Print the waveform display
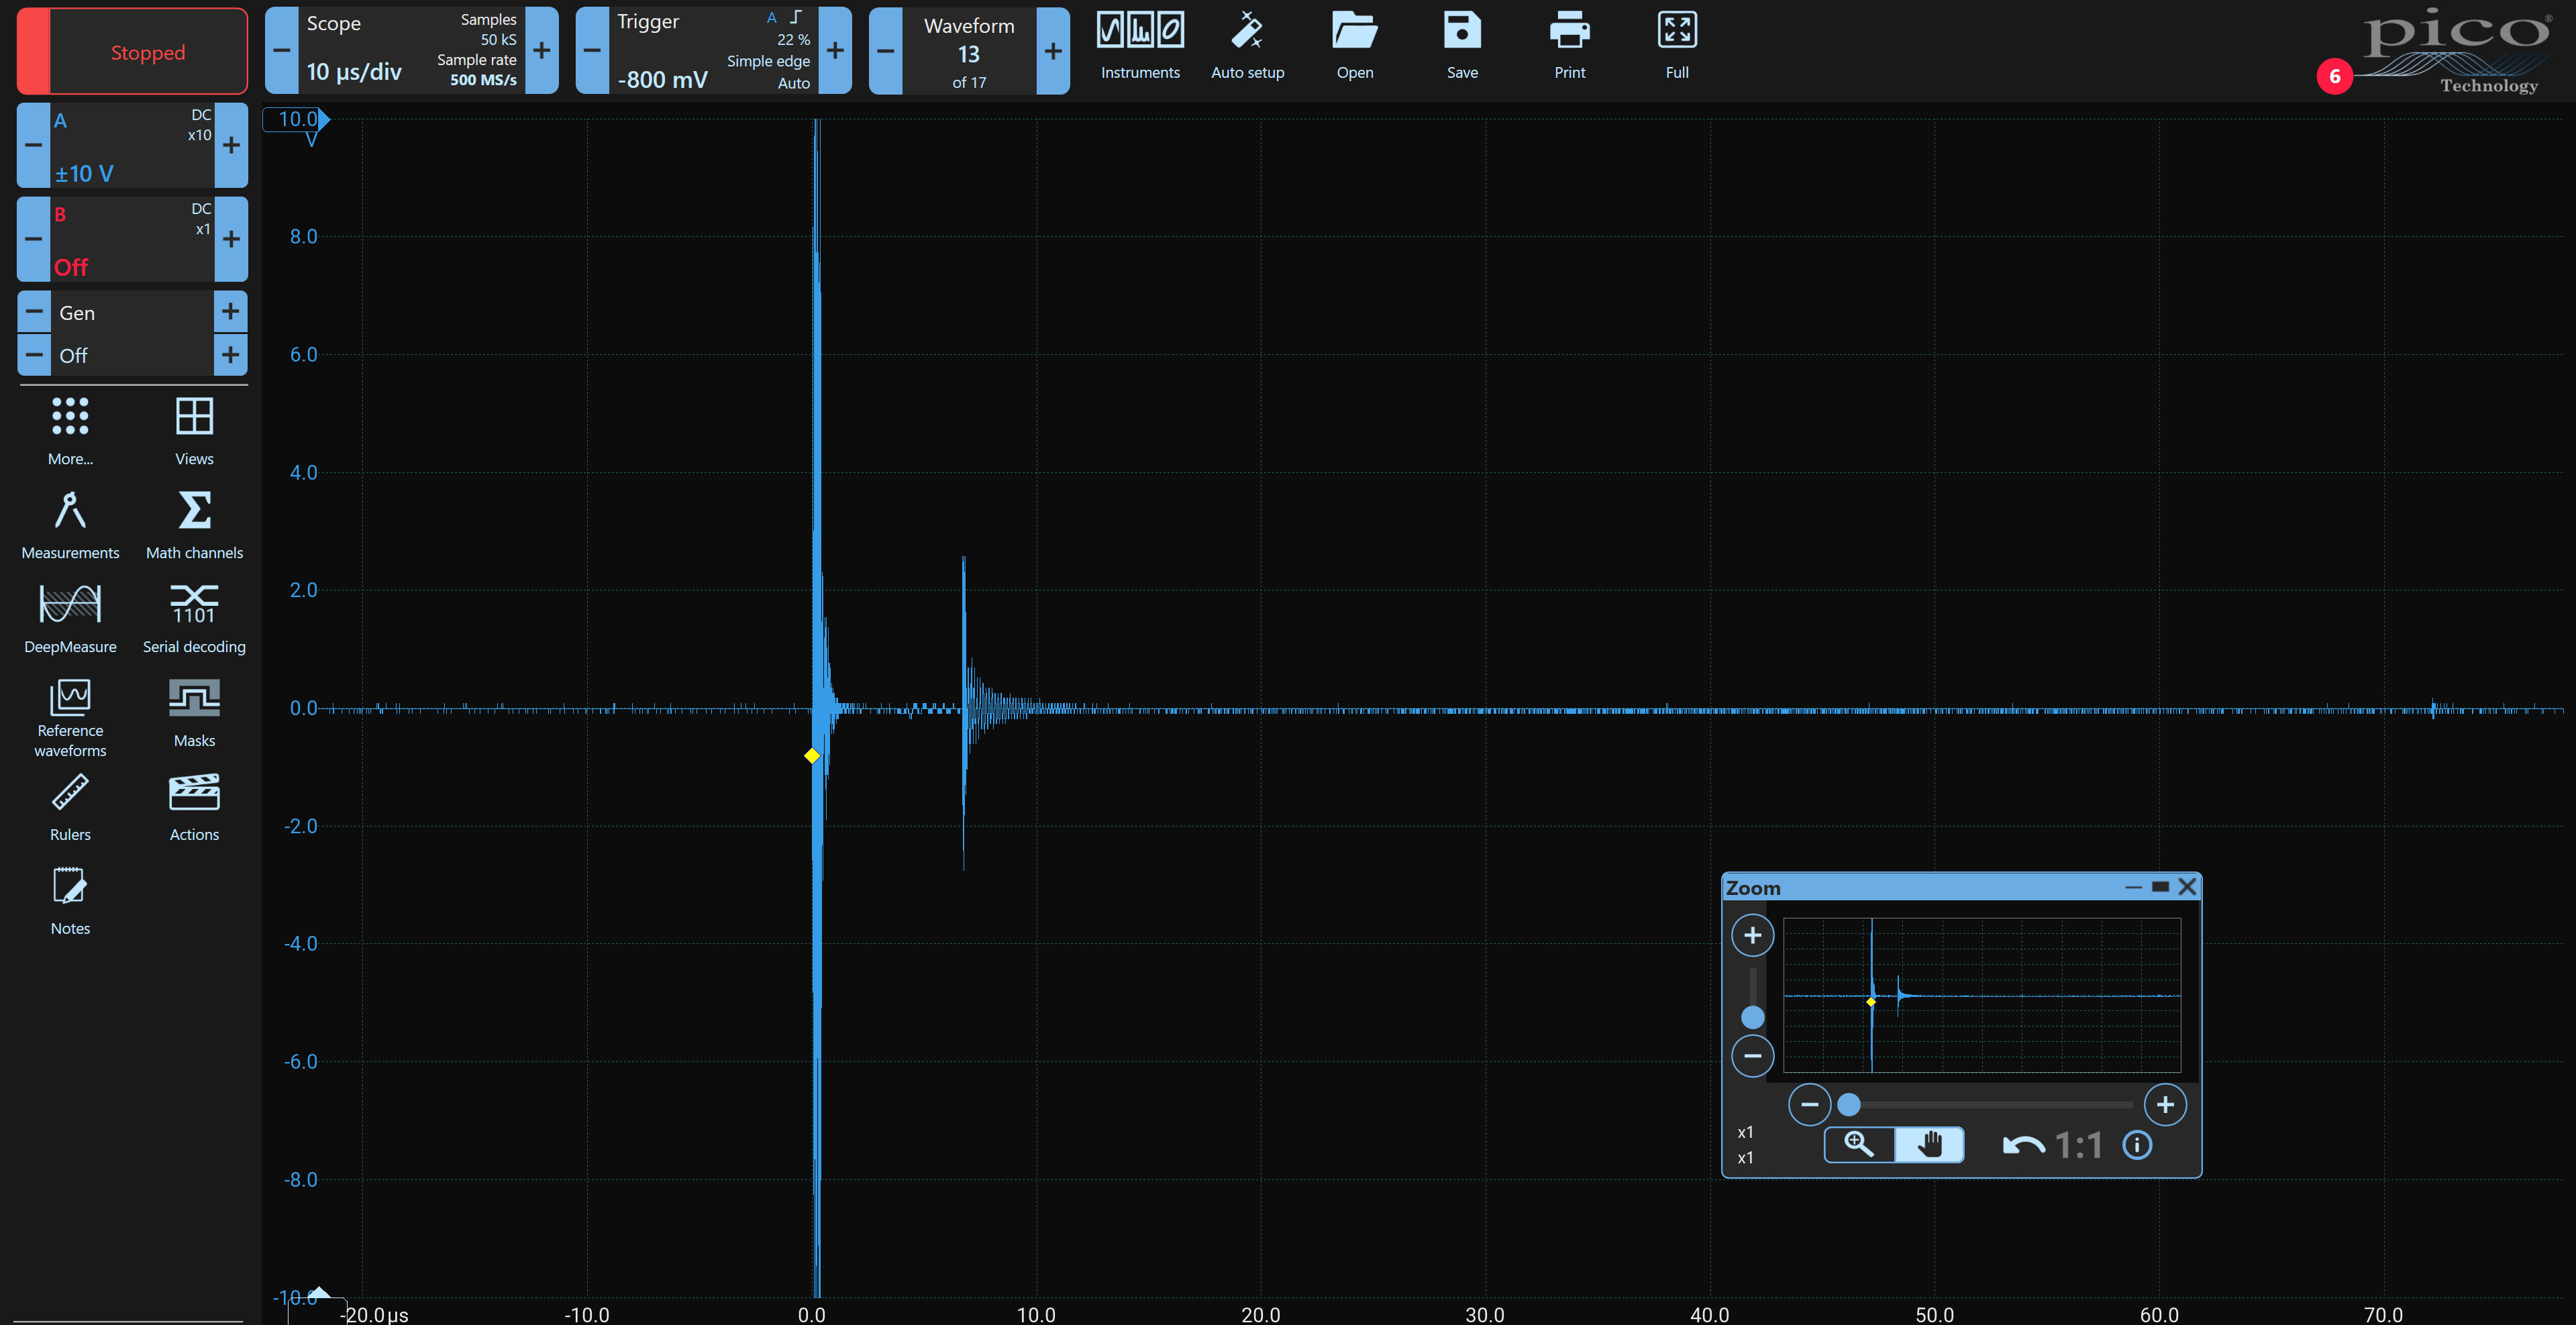Image resolution: width=2576 pixels, height=1325 pixels. click(x=1569, y=46)
